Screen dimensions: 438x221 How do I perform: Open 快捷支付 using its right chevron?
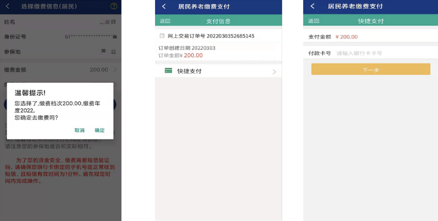274,72
